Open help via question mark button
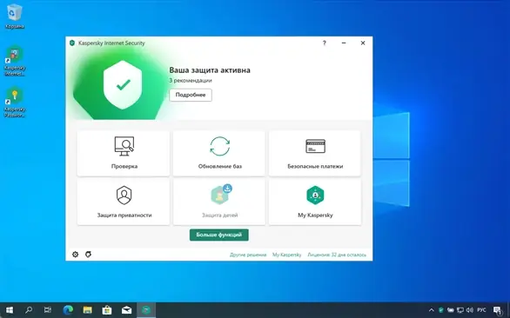Image resolution: width=510 pixels, height=318 pixels. pyautogui.click(x=325, y=43)
